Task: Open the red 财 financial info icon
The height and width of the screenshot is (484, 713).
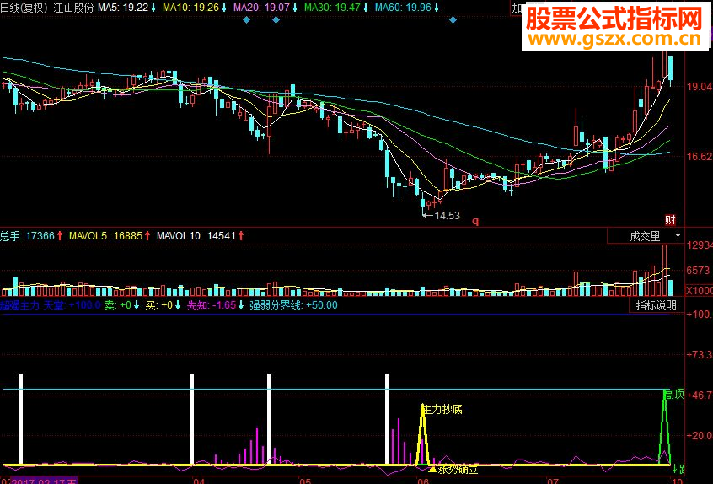Action: point(670,220)
